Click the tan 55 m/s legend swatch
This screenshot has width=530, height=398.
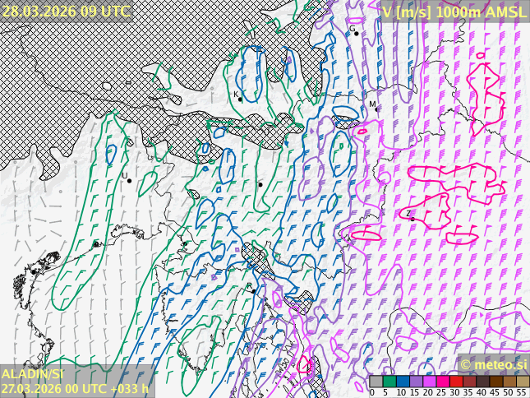(x=523, y=382)
